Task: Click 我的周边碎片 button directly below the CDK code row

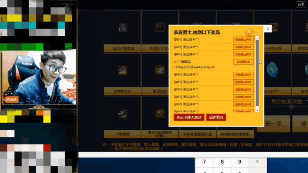Action: click(243, 75)
